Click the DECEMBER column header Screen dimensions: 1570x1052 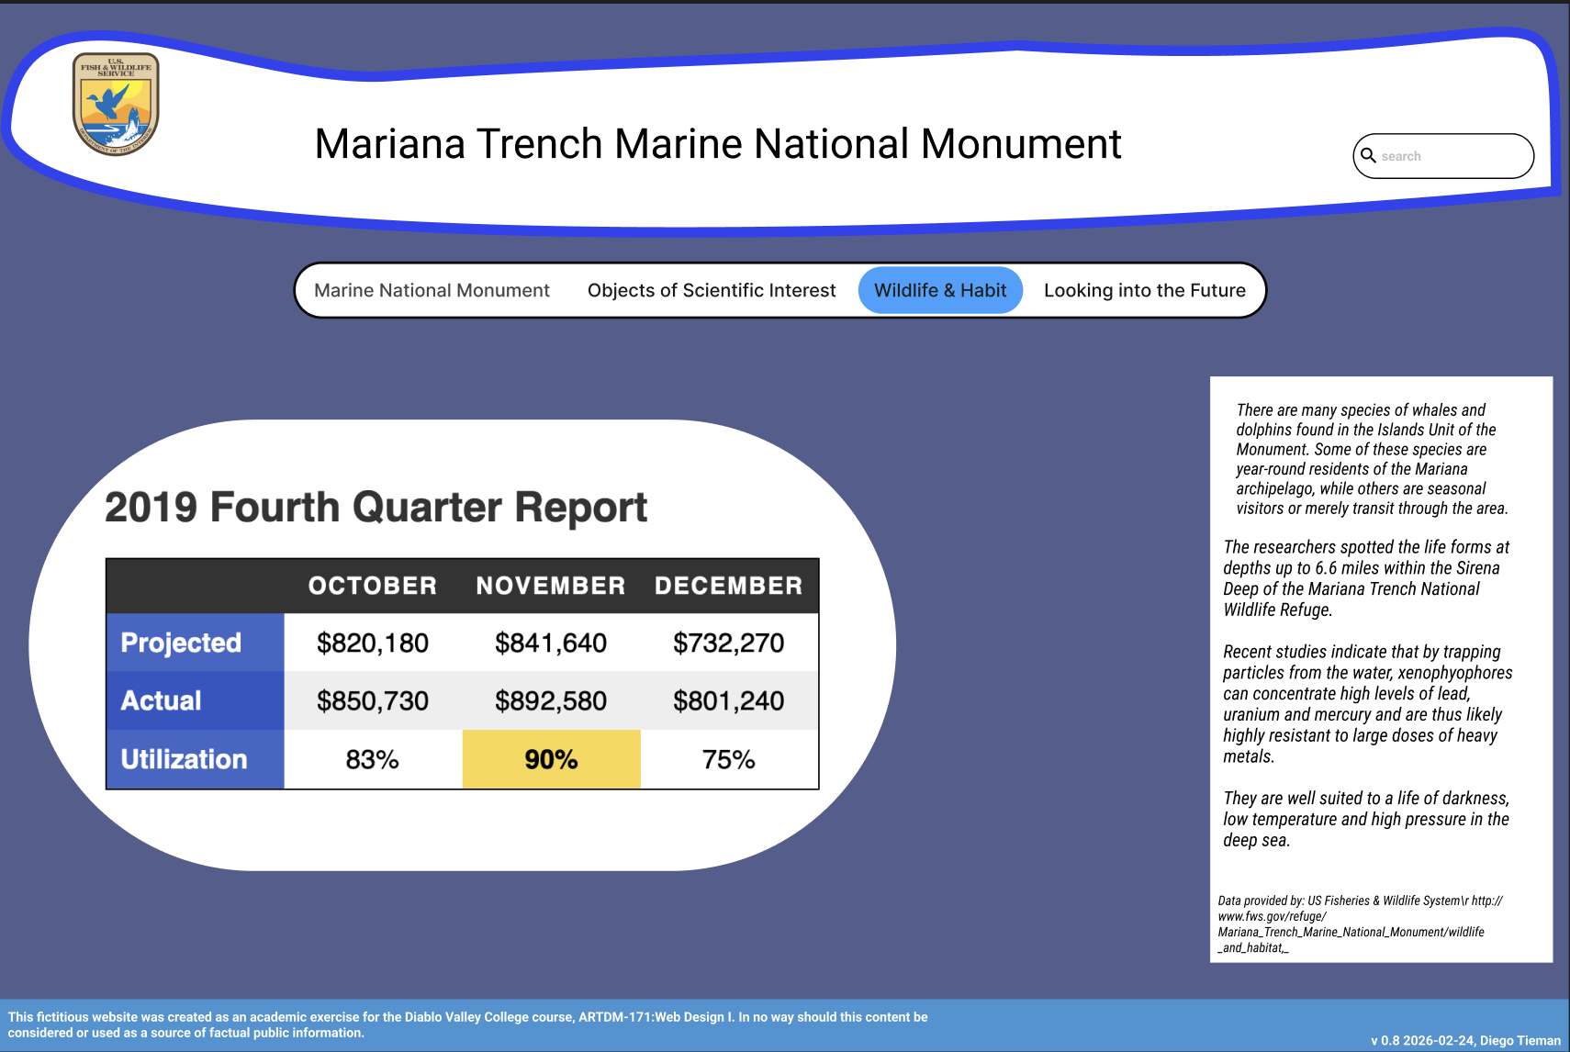(728, 586)
